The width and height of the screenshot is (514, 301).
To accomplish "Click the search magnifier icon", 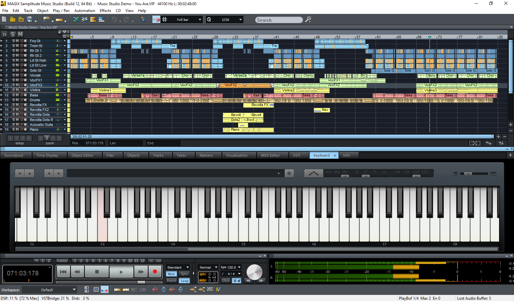I will coord(308,20).
